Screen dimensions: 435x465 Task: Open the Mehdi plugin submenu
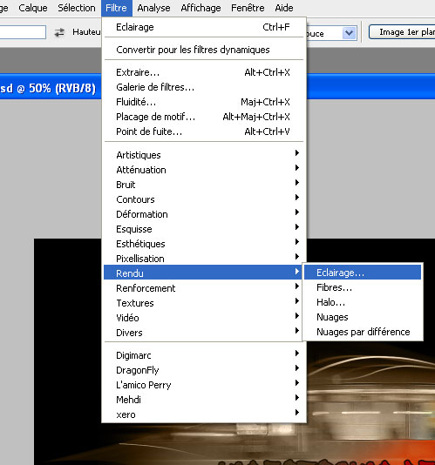pos(204,400)
